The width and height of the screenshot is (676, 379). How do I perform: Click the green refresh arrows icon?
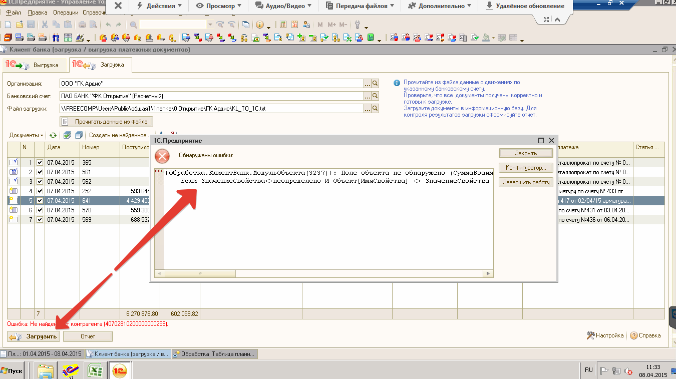(53, 135)
